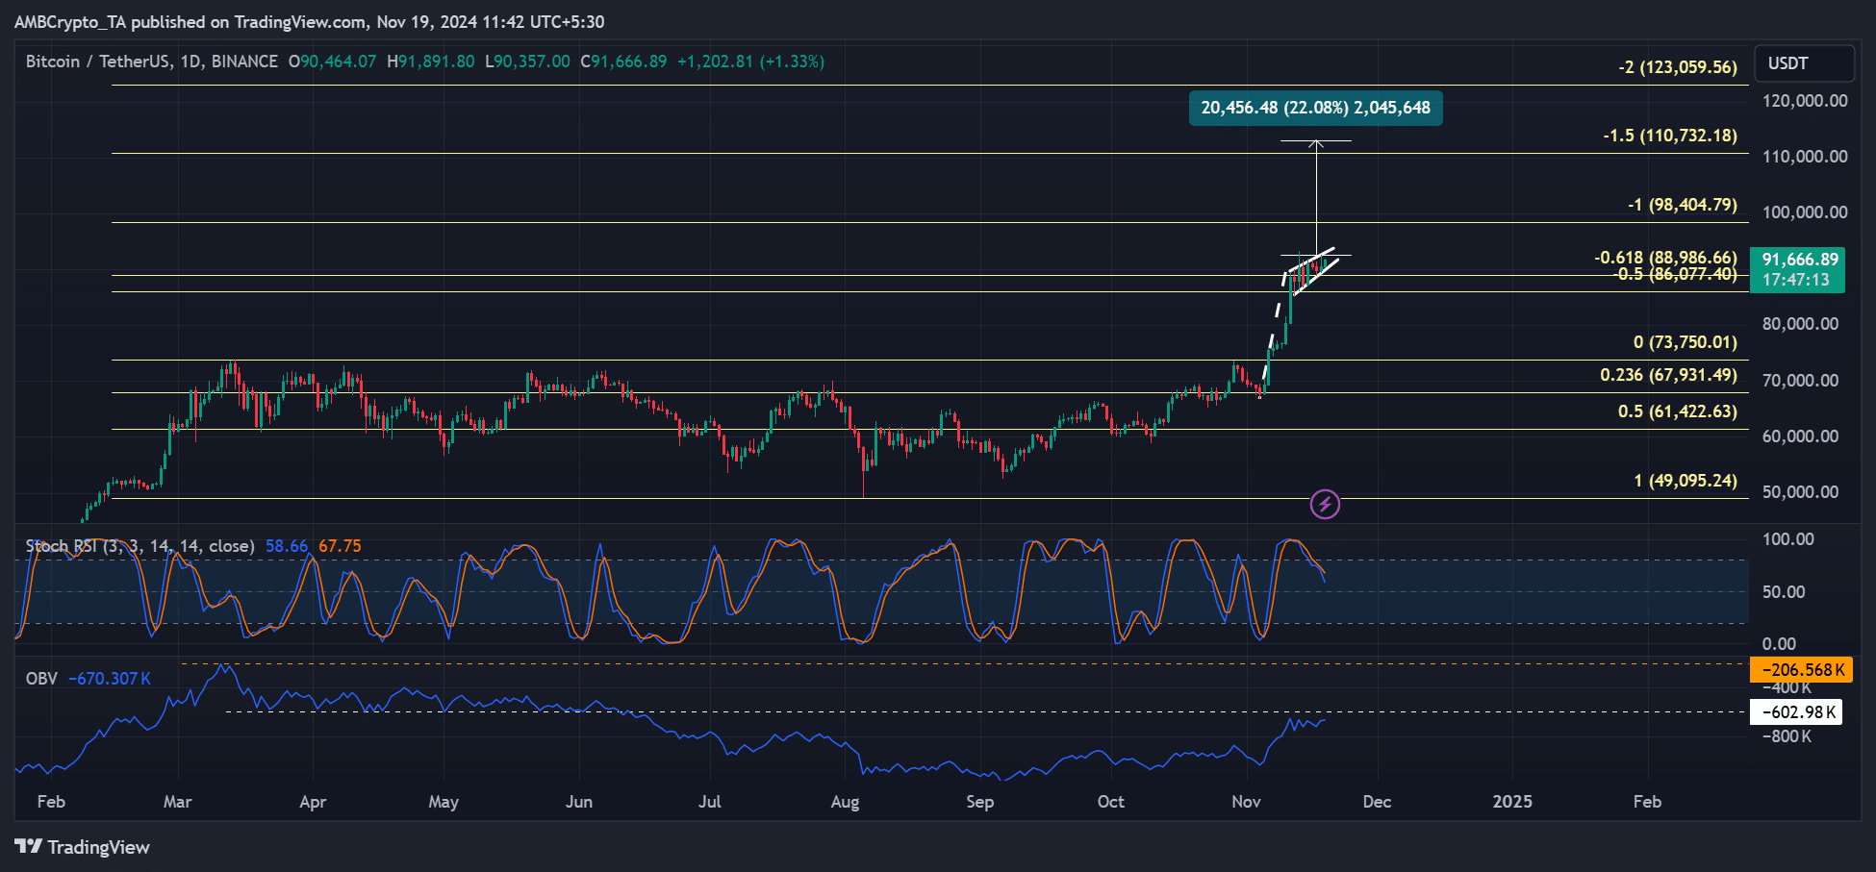Click the 2025 label on time axis
This screenshot has height=872, width=1876.
pyautogui.click(x=1512, y=802)
